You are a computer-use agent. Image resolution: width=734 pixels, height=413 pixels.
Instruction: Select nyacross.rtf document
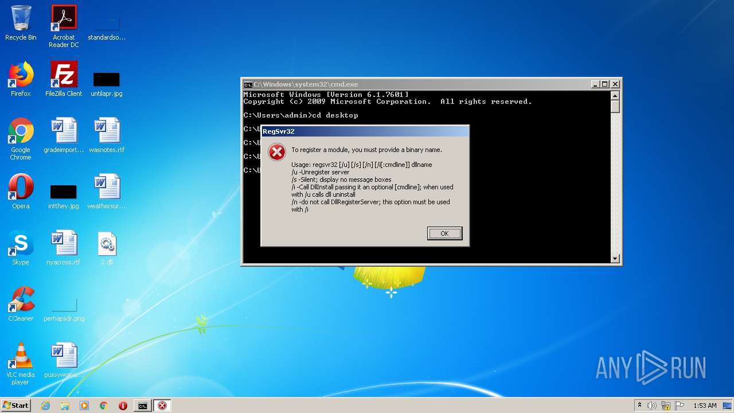[64, 248]
